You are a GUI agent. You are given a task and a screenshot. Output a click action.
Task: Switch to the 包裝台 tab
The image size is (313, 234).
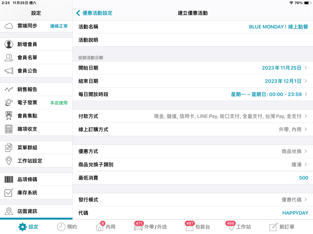198,227
